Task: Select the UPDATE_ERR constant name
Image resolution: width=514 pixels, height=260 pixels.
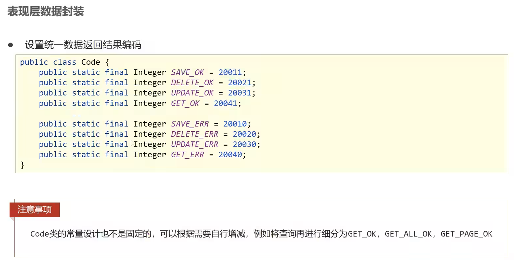Action: pyautogui.click(x=194, y=144)
